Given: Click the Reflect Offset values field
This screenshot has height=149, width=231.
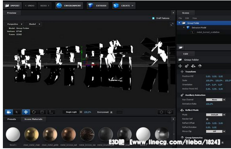Looking at the screenshot, I should 214,123.
